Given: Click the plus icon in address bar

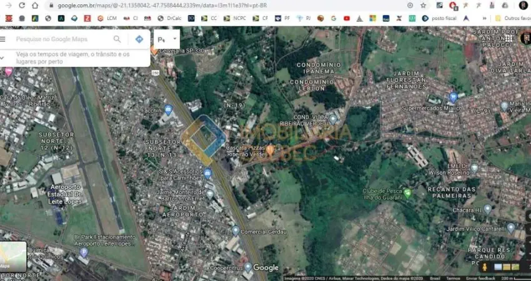Looking at the screenshot, I should tap(410, 6).
